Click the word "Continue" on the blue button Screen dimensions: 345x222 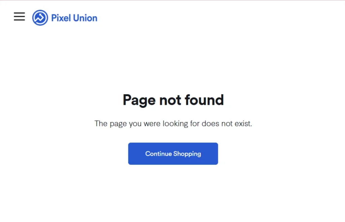[158, 154]
